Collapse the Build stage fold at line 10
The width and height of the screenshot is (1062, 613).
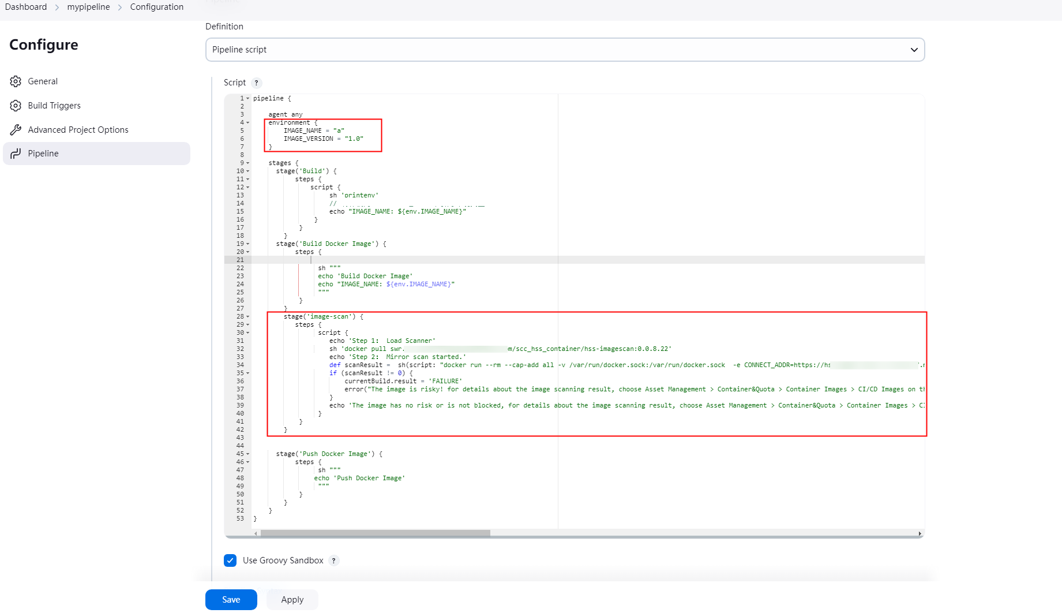pos(248,171)
